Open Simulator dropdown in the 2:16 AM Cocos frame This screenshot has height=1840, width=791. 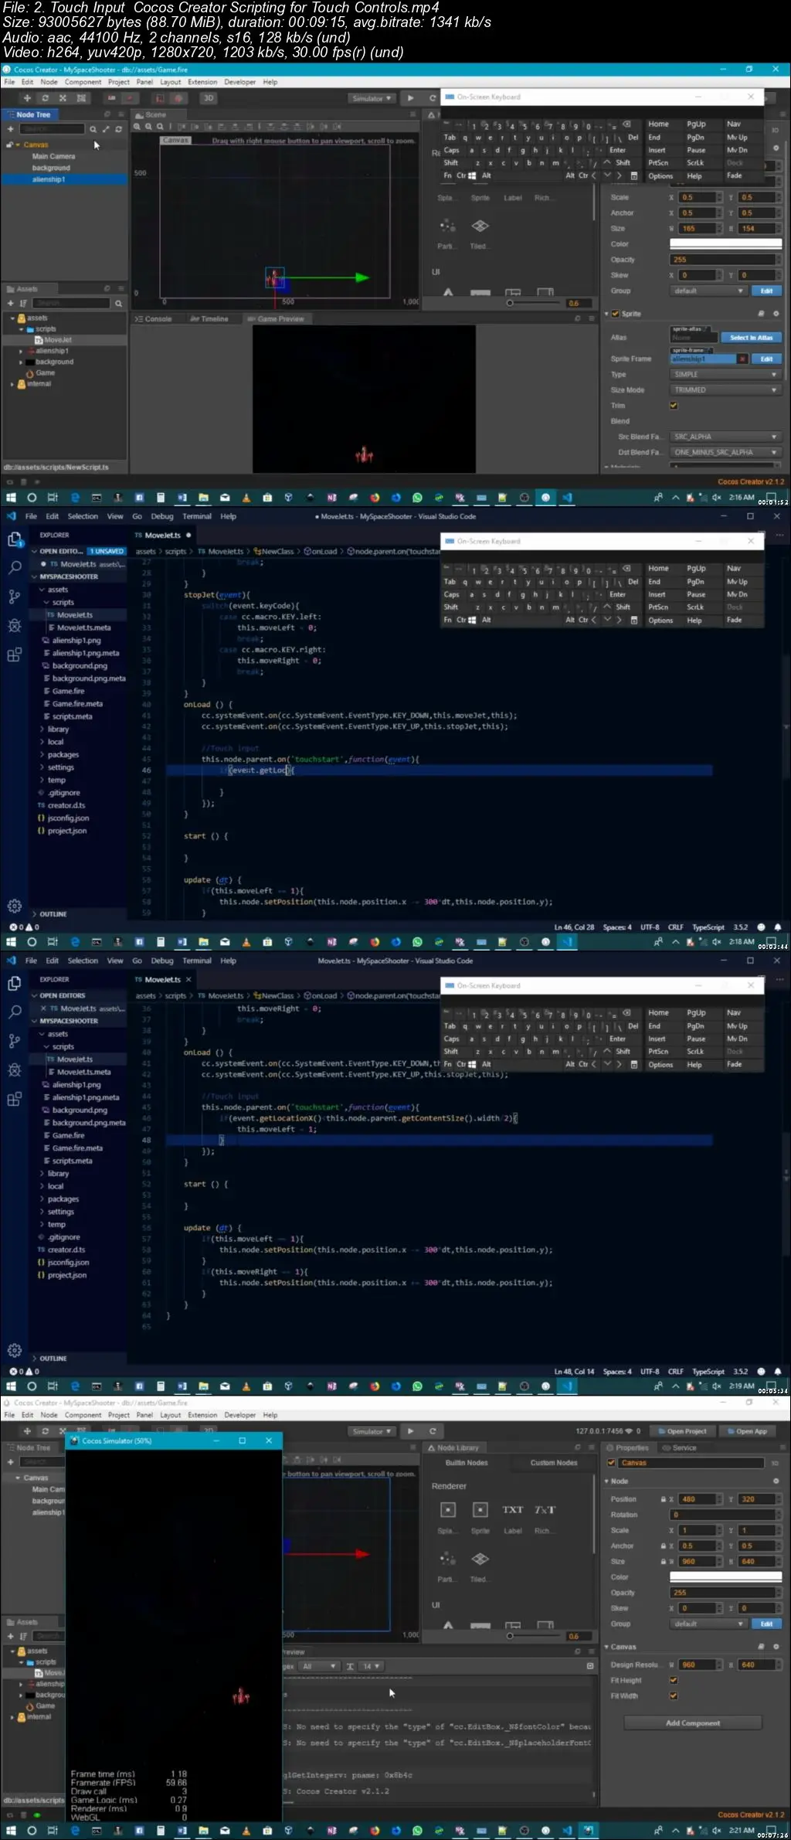(372, 98)
